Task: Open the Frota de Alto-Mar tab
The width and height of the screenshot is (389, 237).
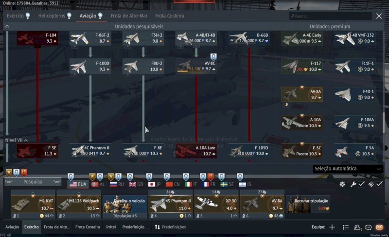Action: (x=129, y=16)
